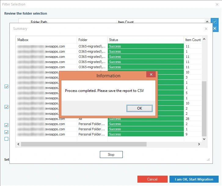
Task: Cancel the Filter Selection dialog
Action: (152, 179)
